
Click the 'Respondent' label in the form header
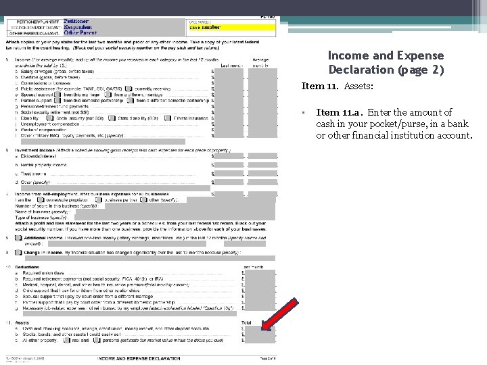pyautogui.click(x=78, y=27)
